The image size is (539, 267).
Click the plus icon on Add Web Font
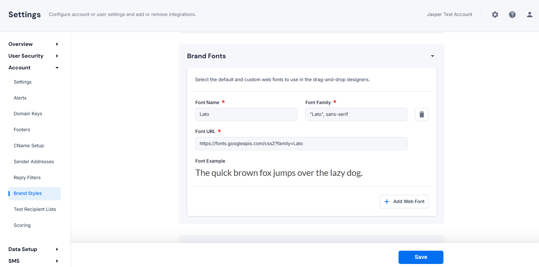click(x=387, y=202)
